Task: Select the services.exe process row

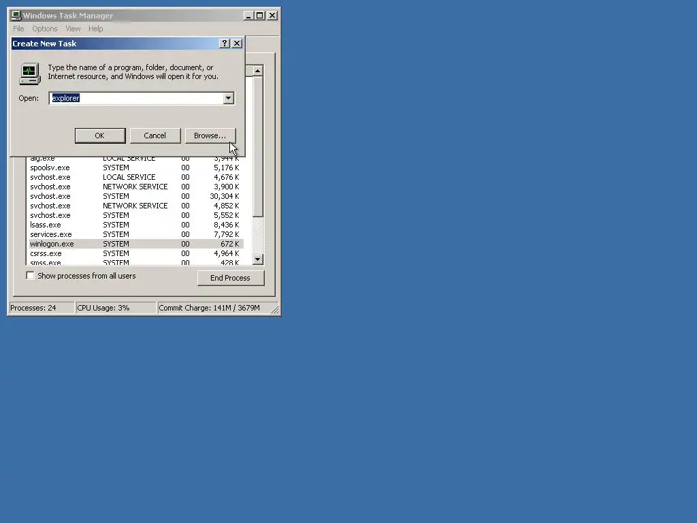Action: point(135,234)
